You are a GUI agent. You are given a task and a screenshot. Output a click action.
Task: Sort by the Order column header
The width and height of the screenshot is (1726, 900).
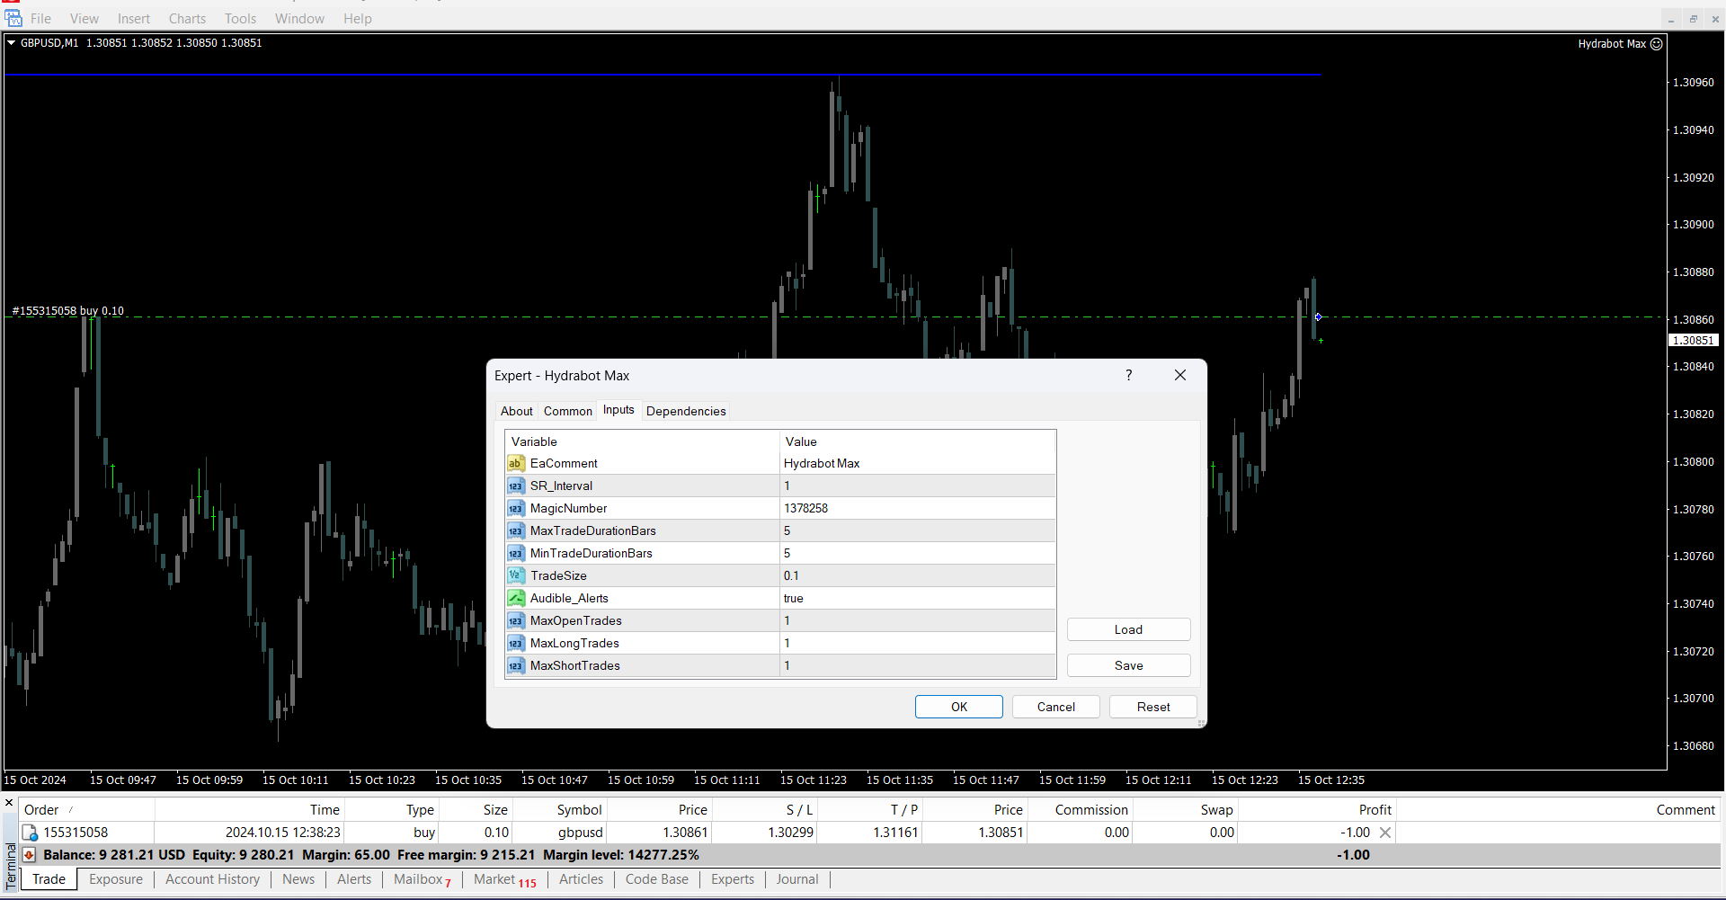(x=41, y=809)
